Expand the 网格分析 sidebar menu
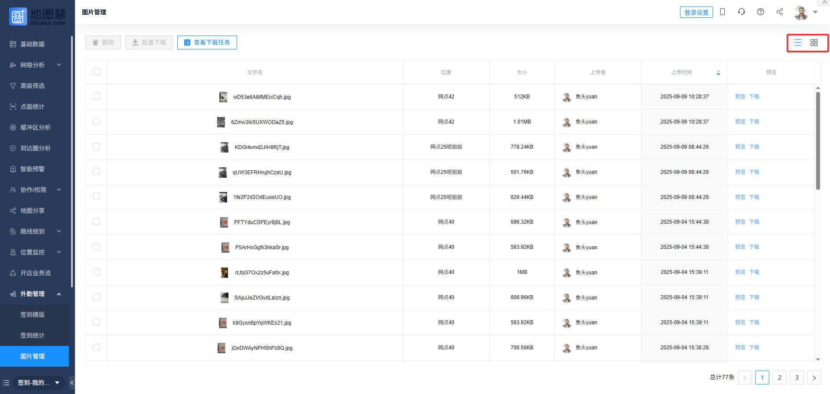This screenshot has height=394, width=830. pos(36,65)
